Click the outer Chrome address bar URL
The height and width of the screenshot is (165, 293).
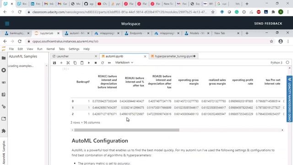click(x=119, y=12)
